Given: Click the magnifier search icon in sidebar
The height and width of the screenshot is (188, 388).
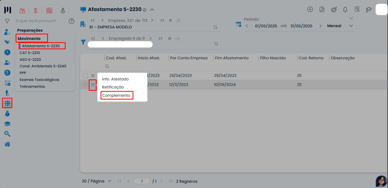Looking at the screenshot, I should [7, 134].
